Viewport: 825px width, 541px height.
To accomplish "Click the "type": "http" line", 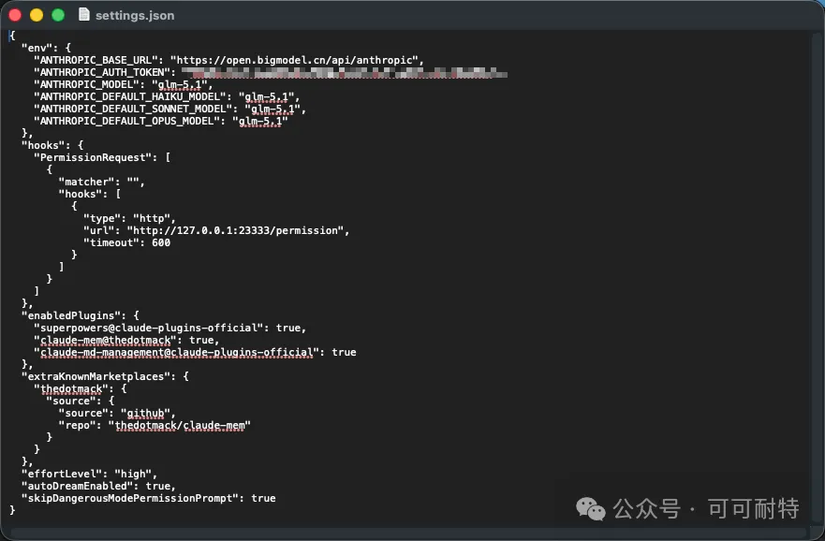I will pyautogui.click(x=129, y=218).
